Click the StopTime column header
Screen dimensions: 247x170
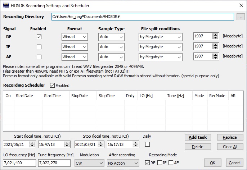click(111, 96)
